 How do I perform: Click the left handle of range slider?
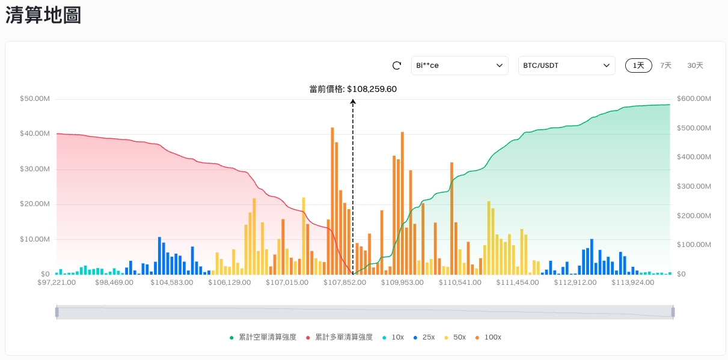point(57,312)
